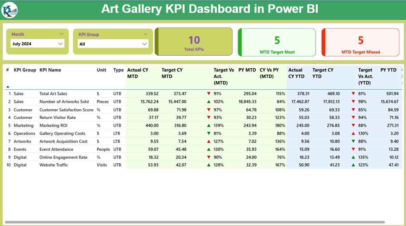Screen dimensions: 406x226
Task: Sort by the KPI Group column header
Action: (25, 70)
